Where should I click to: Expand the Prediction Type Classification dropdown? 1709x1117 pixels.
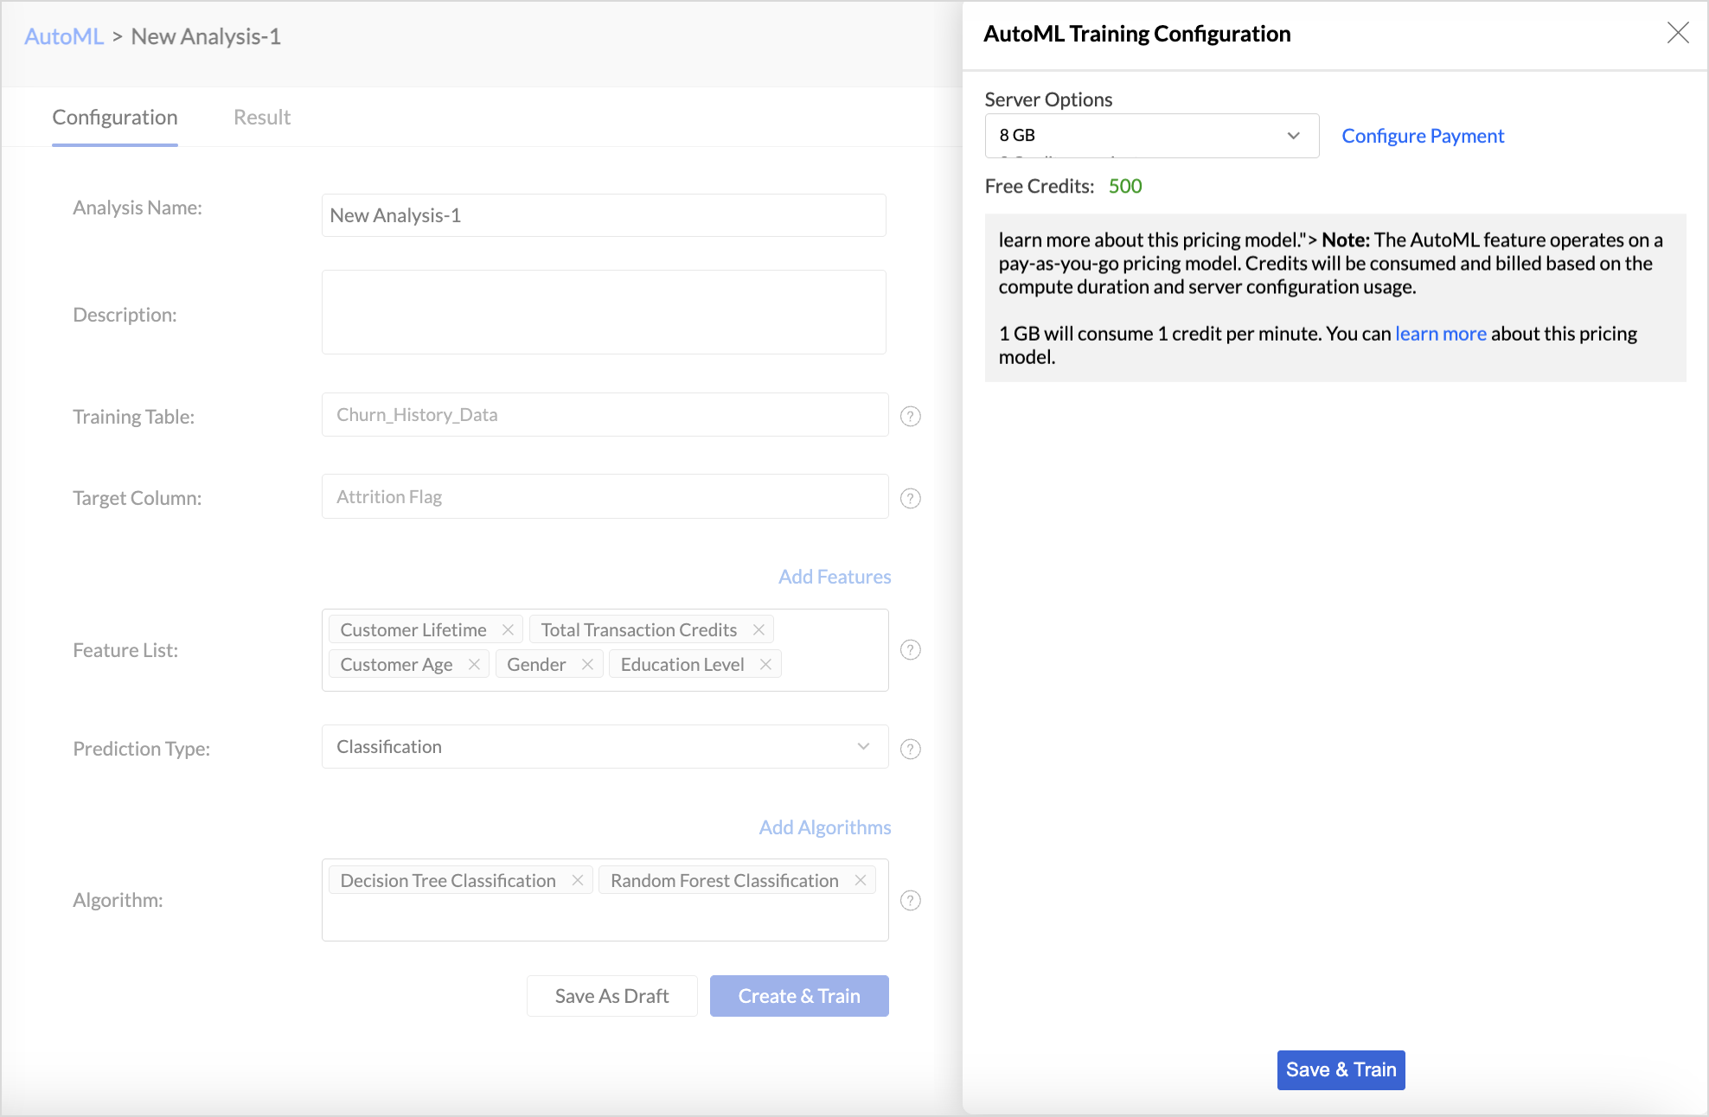(605, 747)
